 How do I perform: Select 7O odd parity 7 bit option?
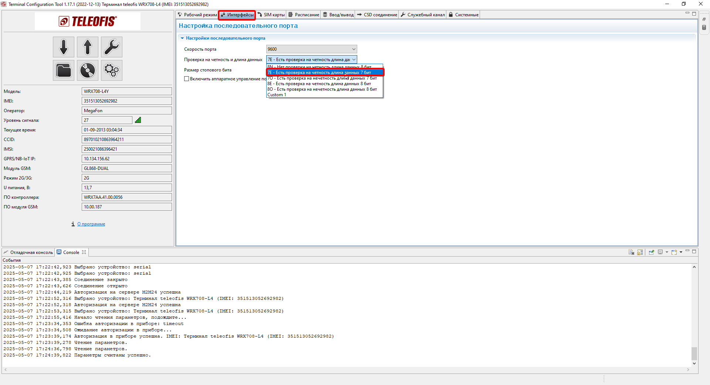[325, 78]
